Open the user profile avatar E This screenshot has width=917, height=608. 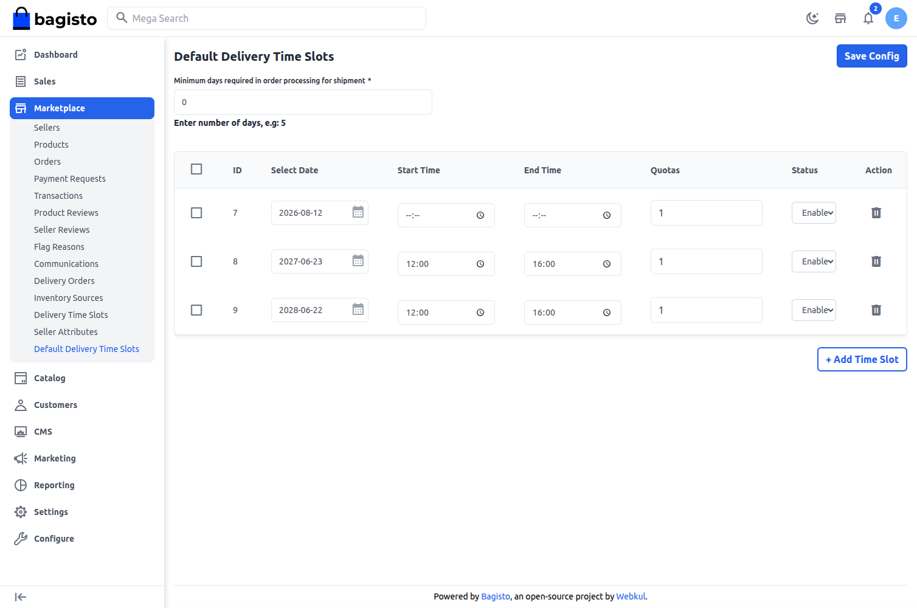[896, 18]
